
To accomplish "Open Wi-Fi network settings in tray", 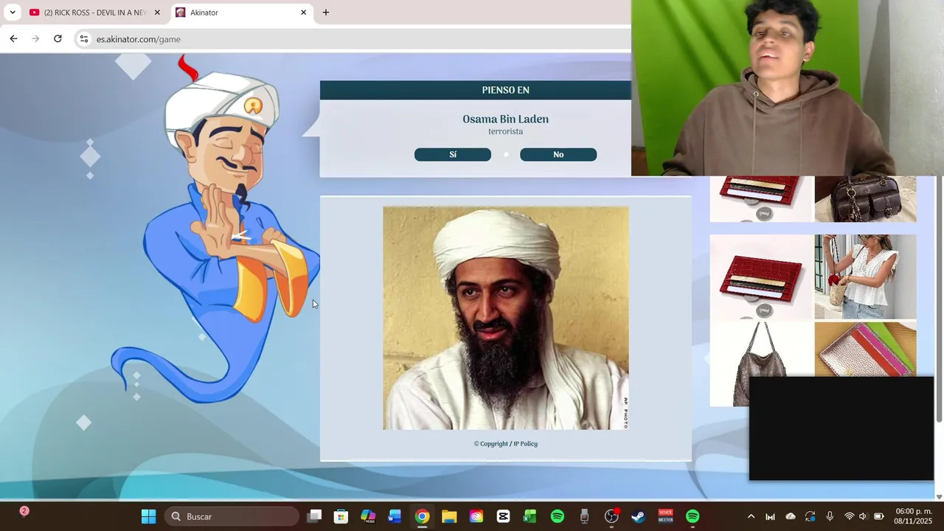I will (x=850, y=516).
